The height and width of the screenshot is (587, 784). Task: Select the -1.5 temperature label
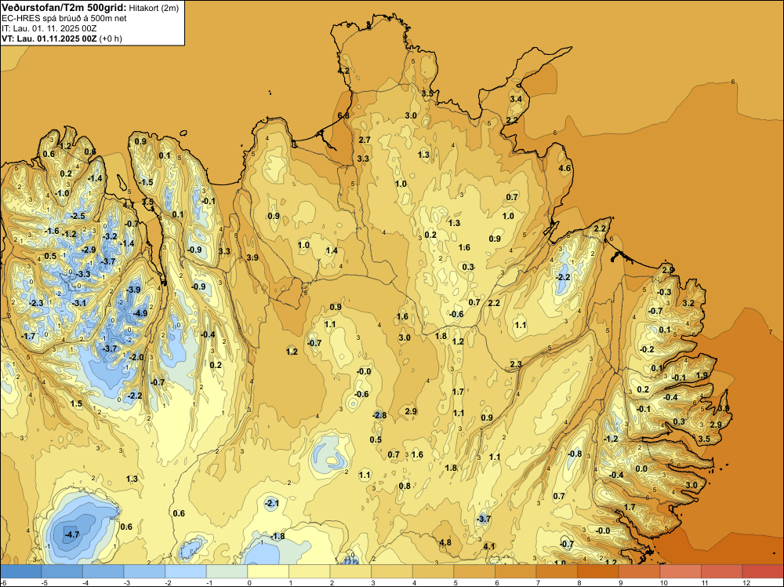[x=146, y=182]
